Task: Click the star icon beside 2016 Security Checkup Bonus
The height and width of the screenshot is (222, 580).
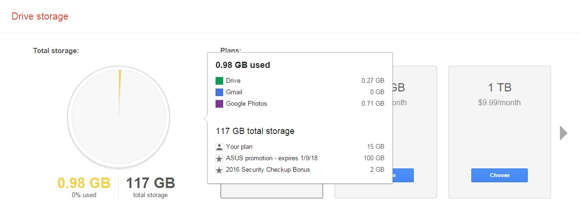Action: 219,170
